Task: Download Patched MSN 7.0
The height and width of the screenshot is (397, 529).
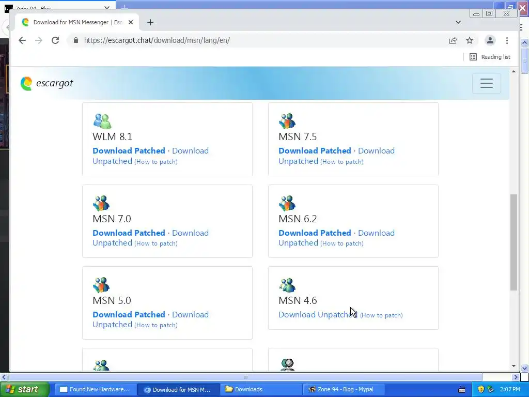Action: pos(129,233)
